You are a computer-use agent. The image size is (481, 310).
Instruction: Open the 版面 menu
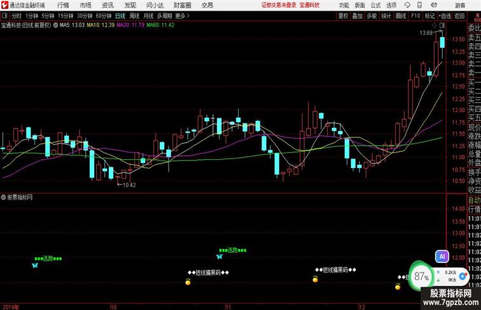(360, 5)
